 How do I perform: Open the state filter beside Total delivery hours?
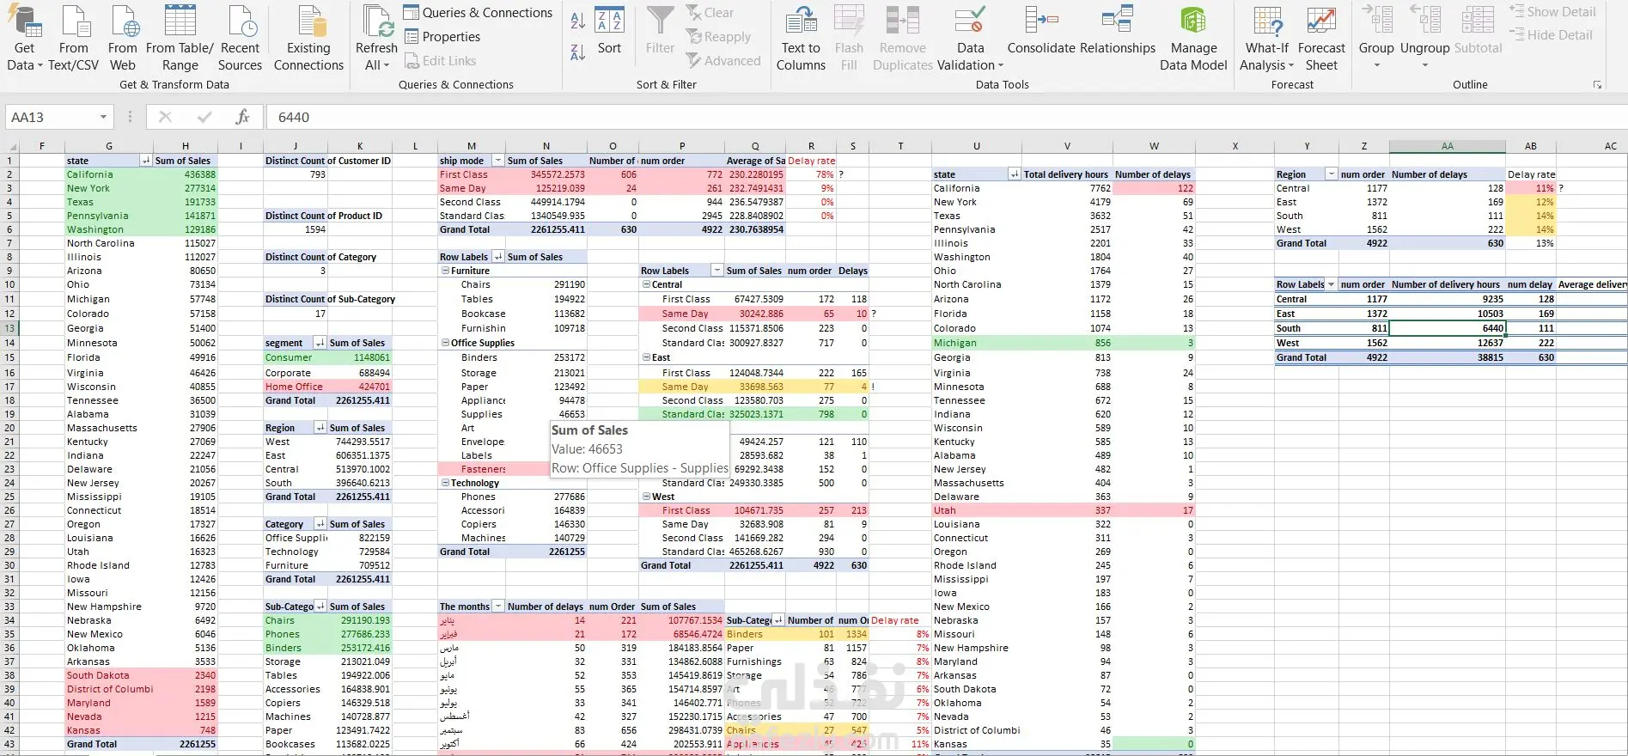coord(1015,174)
